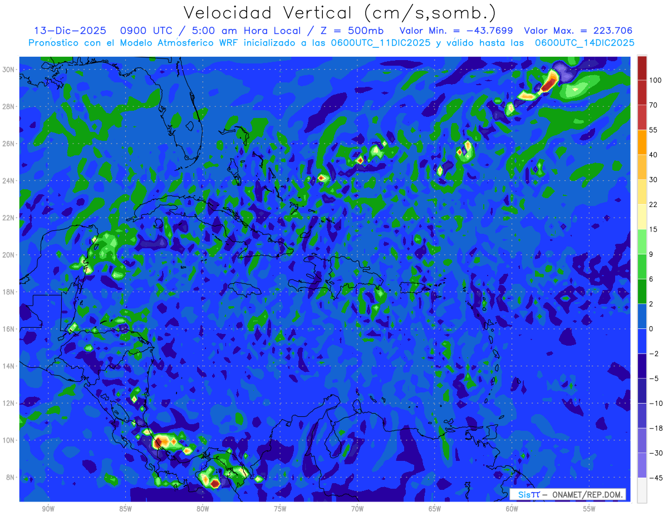Click the colorbar value '-18'
The width and height of the screenshot is (668, 516).
[655, 428]
